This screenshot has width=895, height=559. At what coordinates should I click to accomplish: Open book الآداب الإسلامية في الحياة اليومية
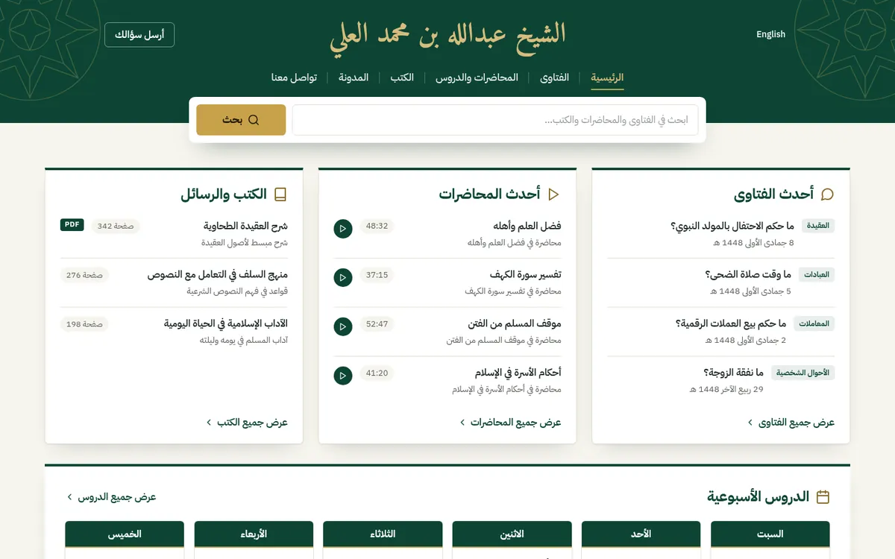(x=226, y=324)
